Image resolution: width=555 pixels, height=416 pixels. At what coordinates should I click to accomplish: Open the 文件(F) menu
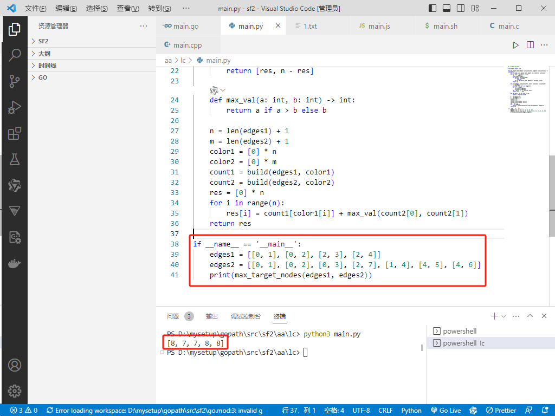[35, 8]
